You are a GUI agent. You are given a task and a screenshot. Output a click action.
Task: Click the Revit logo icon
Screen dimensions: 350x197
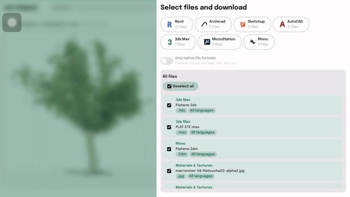[x=170, y=24]
